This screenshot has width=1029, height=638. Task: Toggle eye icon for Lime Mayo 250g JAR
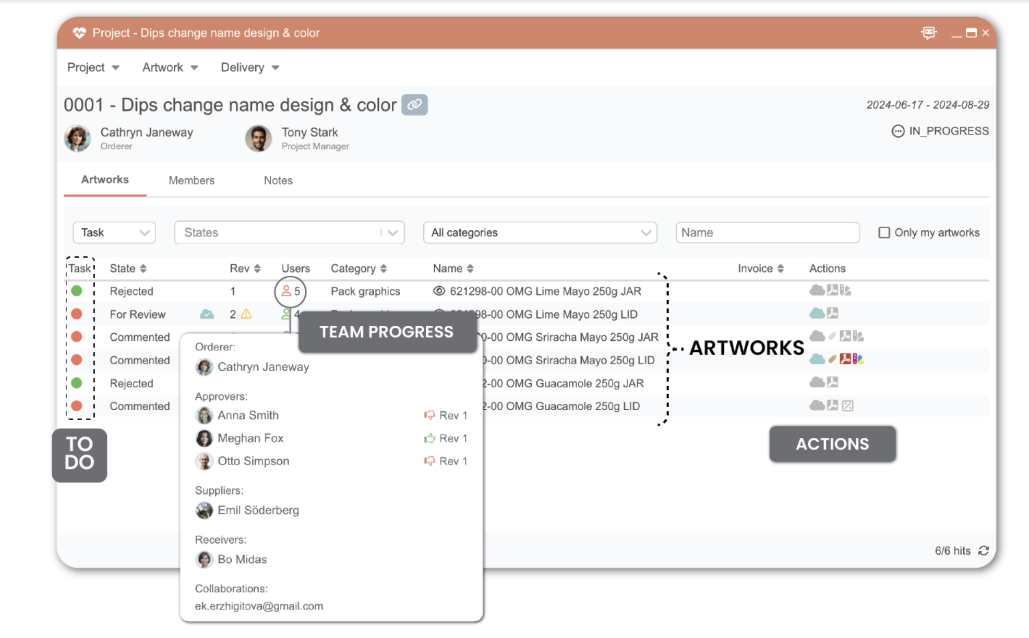[439, 291]
